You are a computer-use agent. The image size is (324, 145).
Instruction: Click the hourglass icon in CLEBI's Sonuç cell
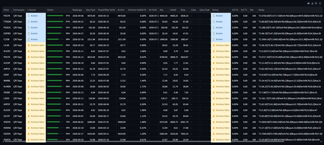pyautogui.click(x=214, y=39)
